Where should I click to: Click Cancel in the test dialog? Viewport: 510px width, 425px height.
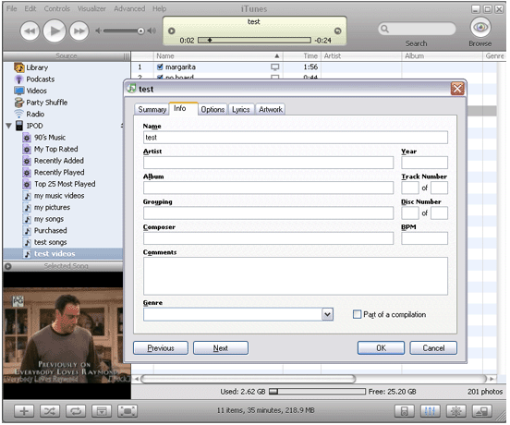(433, 348)
